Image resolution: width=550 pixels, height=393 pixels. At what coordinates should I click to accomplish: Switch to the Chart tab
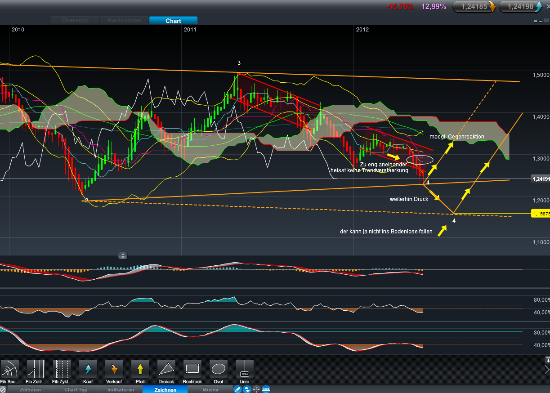(173, 21)
